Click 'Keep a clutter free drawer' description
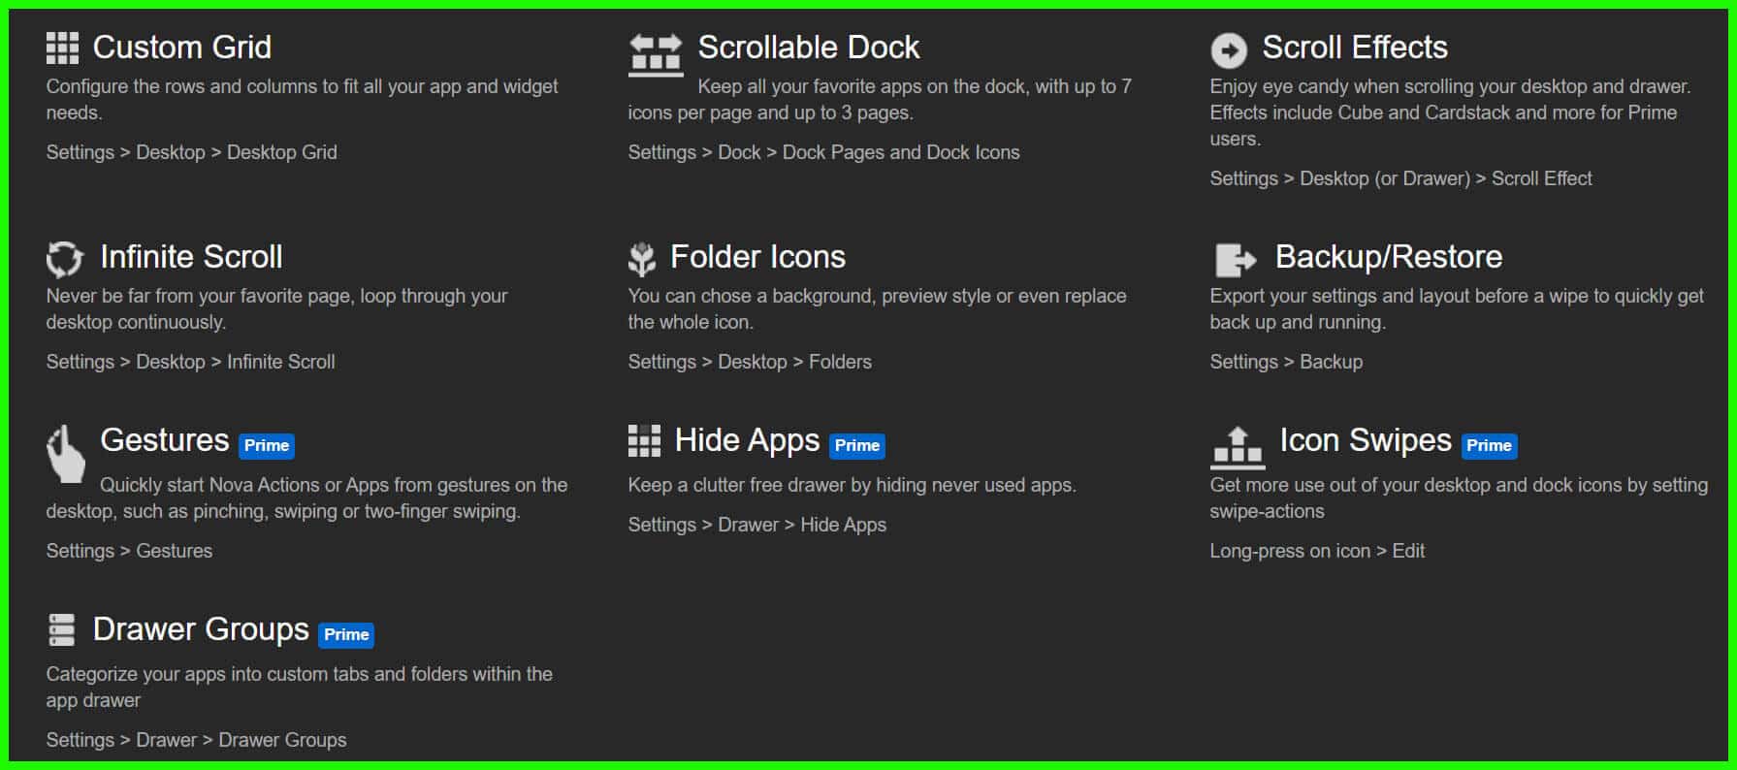Screen dimensions: 1737x770 coord(852,485)
